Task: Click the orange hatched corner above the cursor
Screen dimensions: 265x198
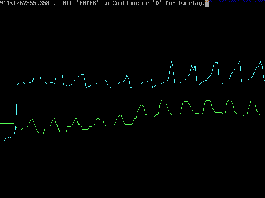Action: pyautogui.click(x=207, y=1)
